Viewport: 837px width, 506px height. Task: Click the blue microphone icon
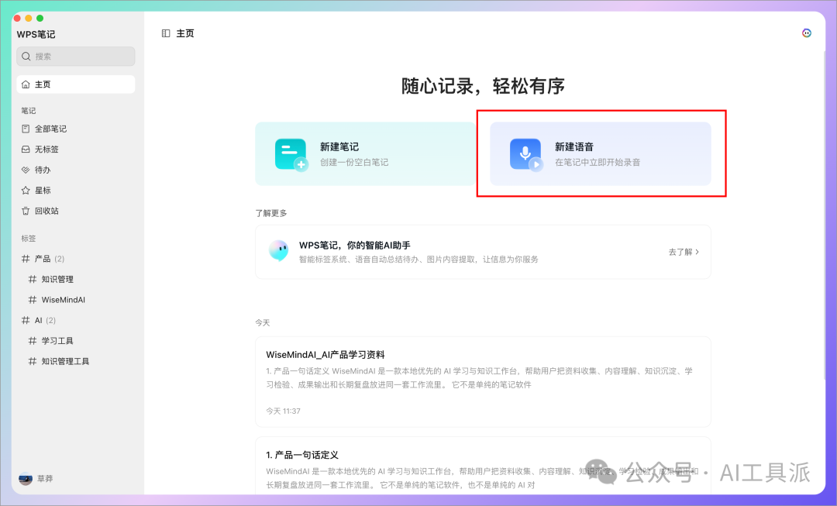(526, 155)
